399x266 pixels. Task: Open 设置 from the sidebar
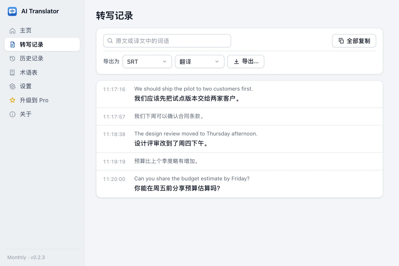[x=42, y=86]
